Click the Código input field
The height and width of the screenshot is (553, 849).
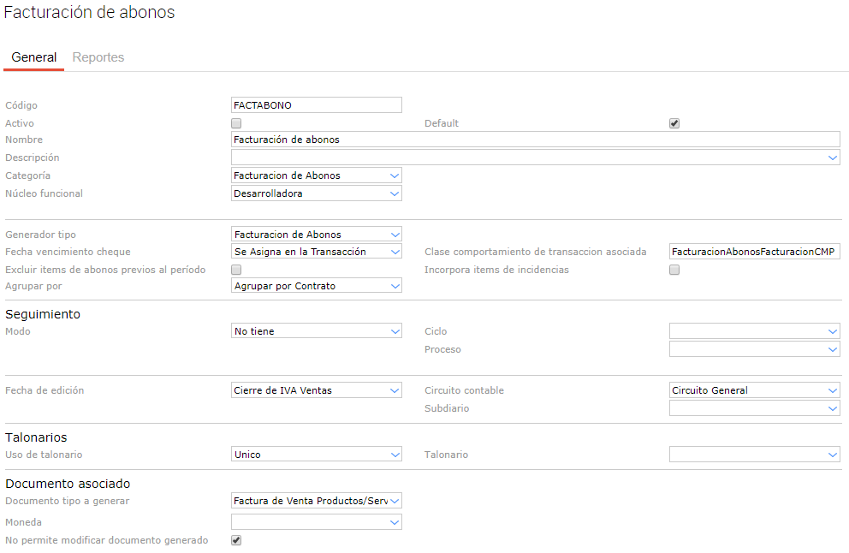tap(316, 105)
